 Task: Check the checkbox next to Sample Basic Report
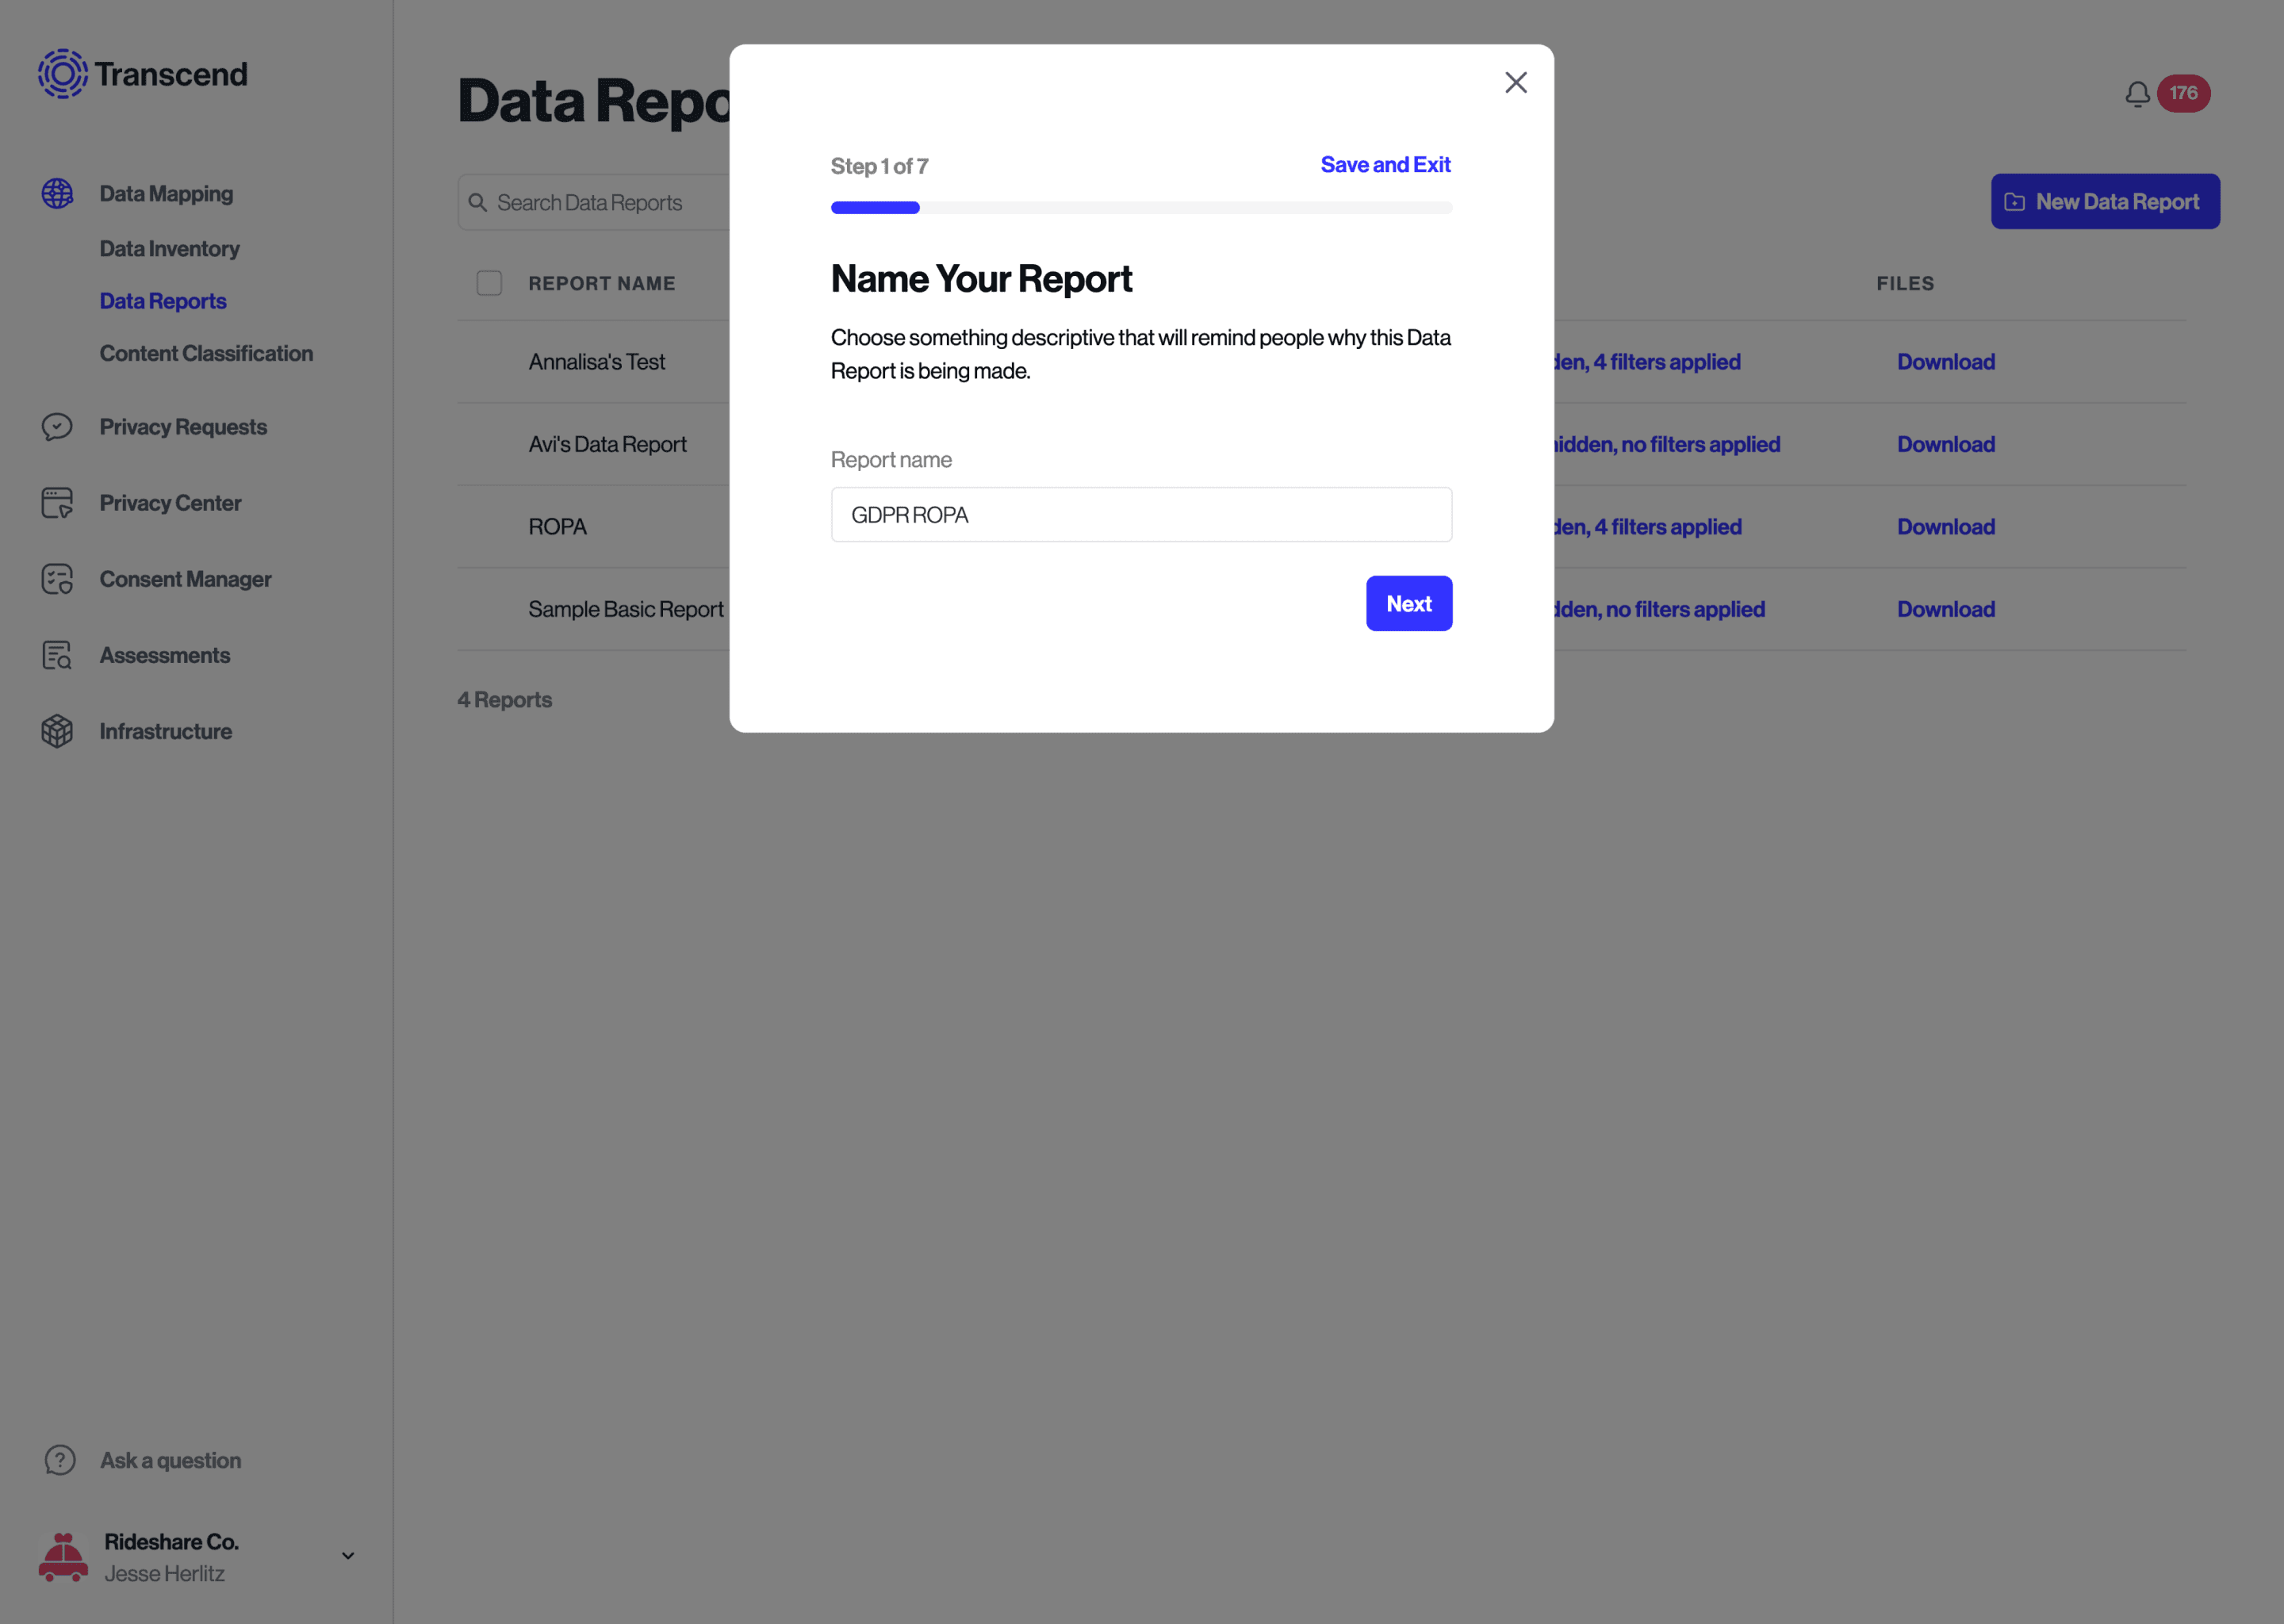tap(490, 608)
